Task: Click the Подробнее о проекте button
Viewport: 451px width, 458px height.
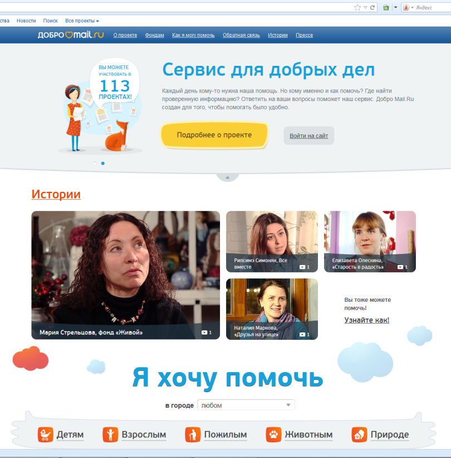Action: [x=214, y=135]
